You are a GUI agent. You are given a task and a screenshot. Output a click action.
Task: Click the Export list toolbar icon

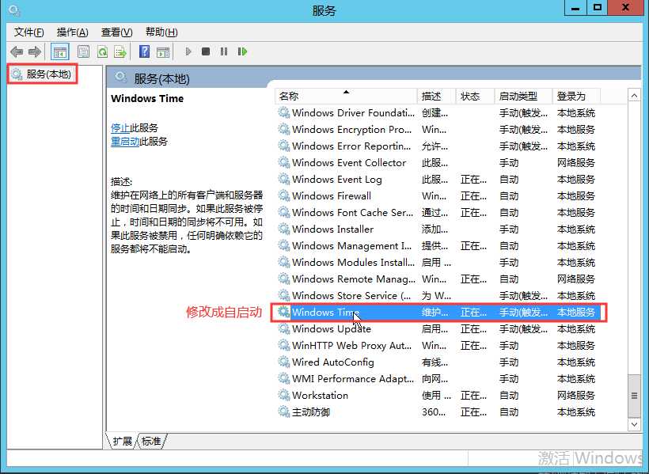(120, 51)
